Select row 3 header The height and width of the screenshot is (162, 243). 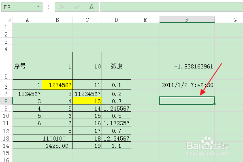[x=6, y=41]
